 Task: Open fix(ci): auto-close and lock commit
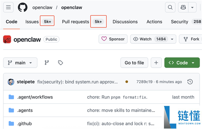(121, 124)
